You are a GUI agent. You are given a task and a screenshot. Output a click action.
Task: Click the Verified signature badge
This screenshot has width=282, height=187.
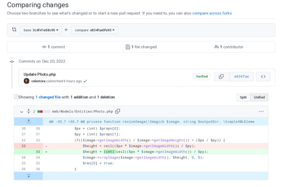(x=201, y=77)
